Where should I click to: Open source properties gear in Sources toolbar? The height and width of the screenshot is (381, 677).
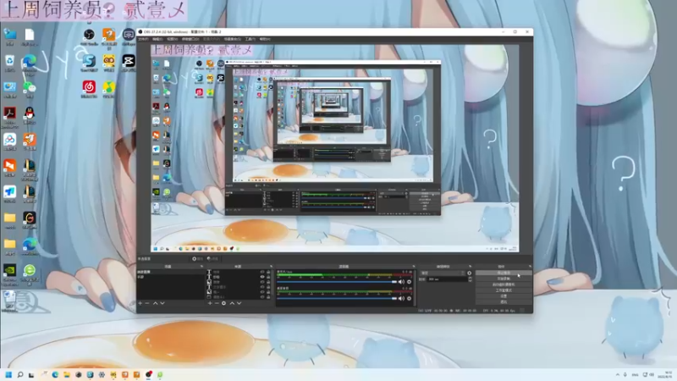[x=223, y=303]
